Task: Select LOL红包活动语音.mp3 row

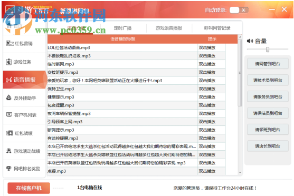Action: click(x=136, y=48)
